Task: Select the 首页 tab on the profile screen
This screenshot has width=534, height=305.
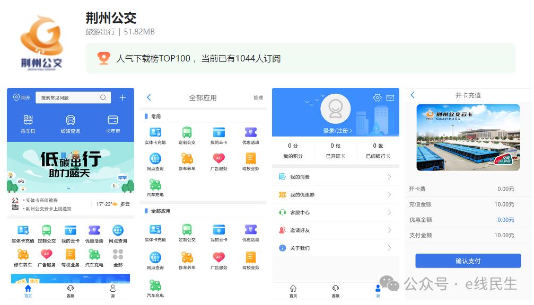Action: [x=293, y=291]
